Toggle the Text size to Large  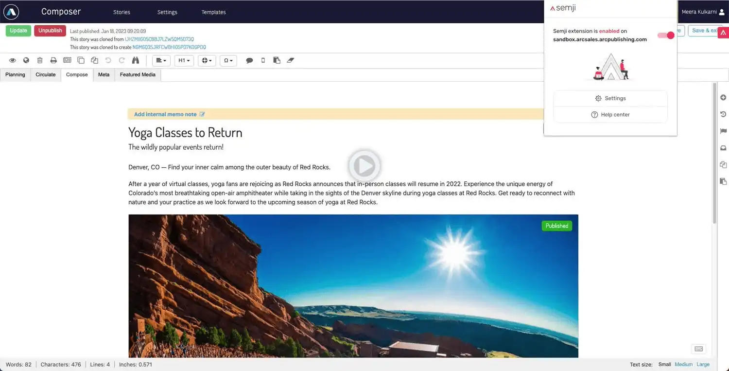(703, 364)
